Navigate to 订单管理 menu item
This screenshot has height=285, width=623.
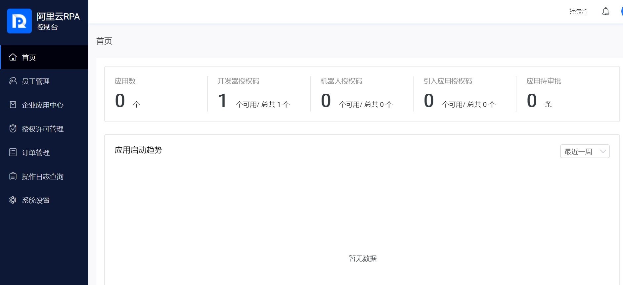pyautogui.click(x=44, y=153)
